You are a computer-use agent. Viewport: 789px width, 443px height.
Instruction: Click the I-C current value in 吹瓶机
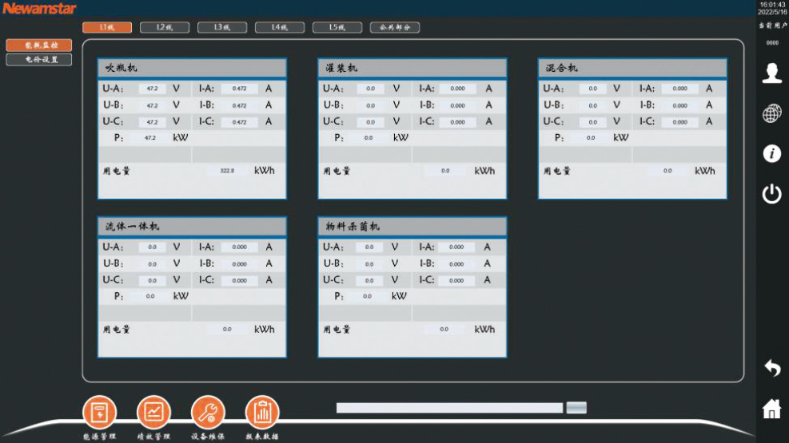coord(240,122)
